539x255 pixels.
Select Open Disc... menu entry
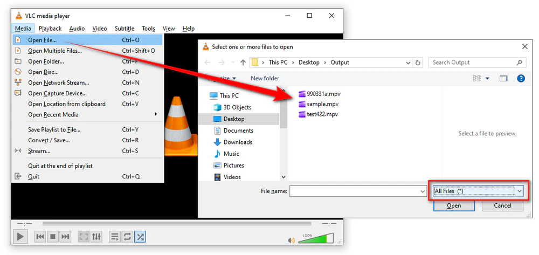coord(87,72)
